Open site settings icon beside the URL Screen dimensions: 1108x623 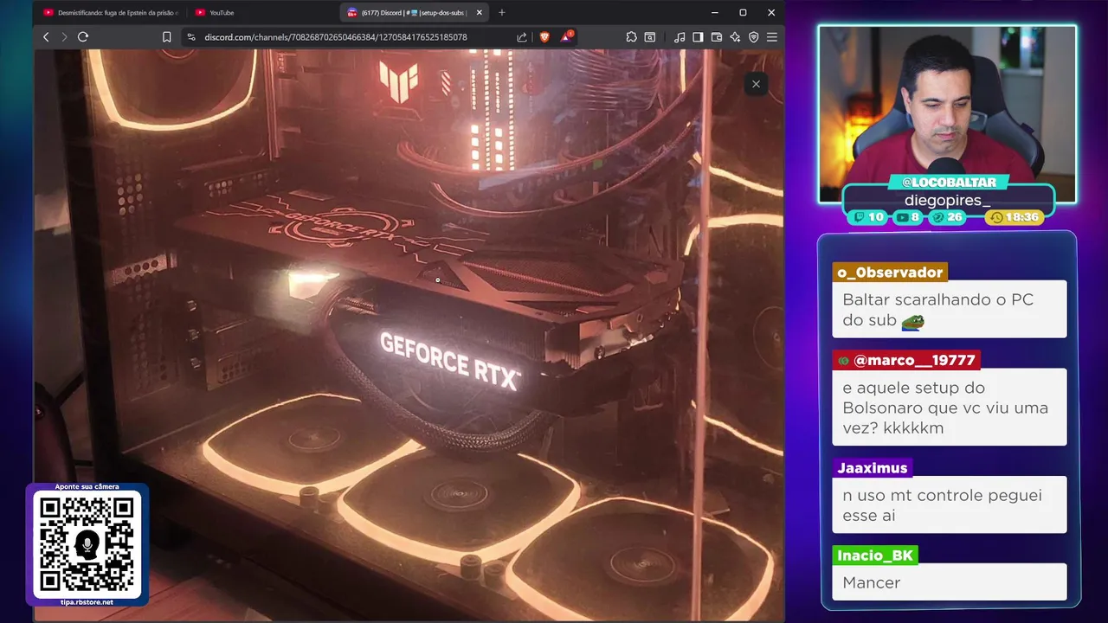(191, 37)
